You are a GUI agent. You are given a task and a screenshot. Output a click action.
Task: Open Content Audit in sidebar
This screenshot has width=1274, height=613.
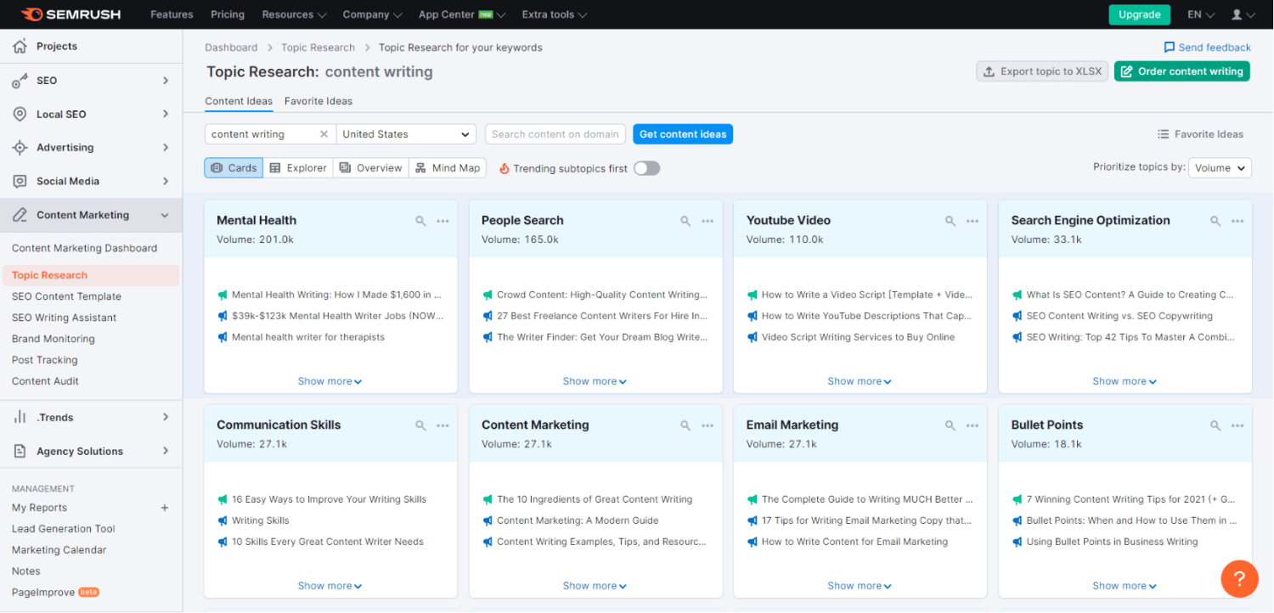point(45,381)
